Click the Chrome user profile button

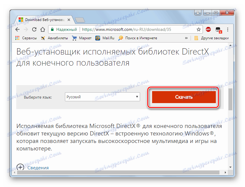198,13
